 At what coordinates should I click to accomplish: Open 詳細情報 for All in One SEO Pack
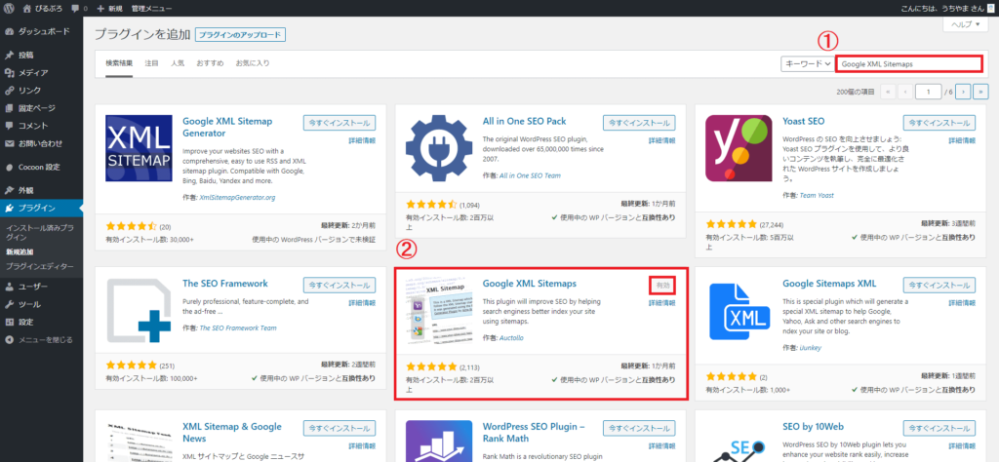click(x=662, y=140)
